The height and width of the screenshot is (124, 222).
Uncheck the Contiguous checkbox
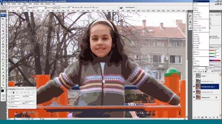pos(81,8)
